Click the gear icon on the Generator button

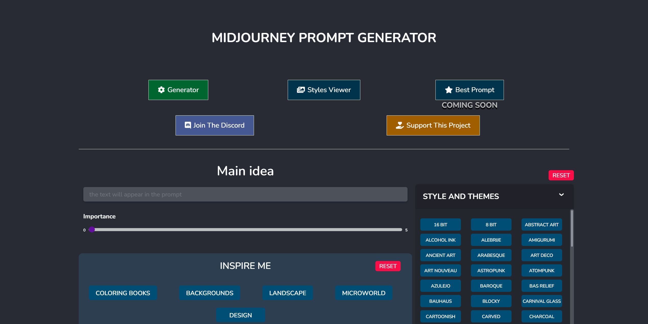(162, 90)
